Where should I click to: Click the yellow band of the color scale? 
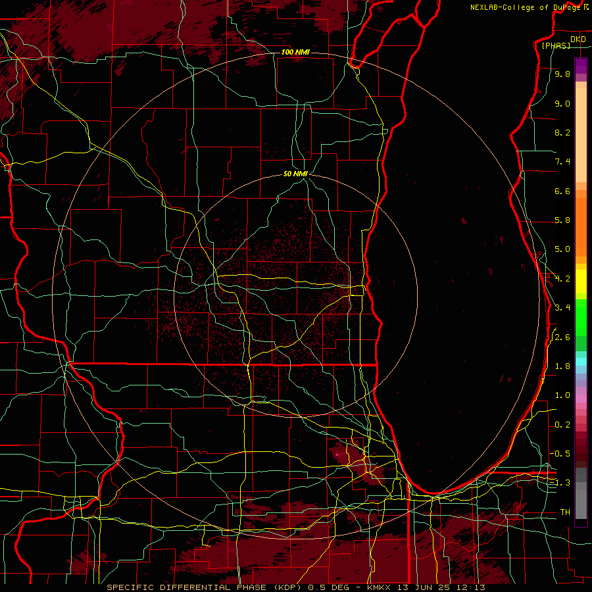pyautogui.click(x=581, y=282)
